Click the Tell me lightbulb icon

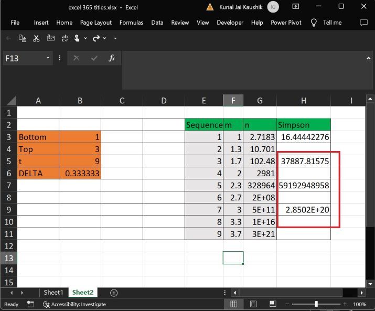point(314,23)
